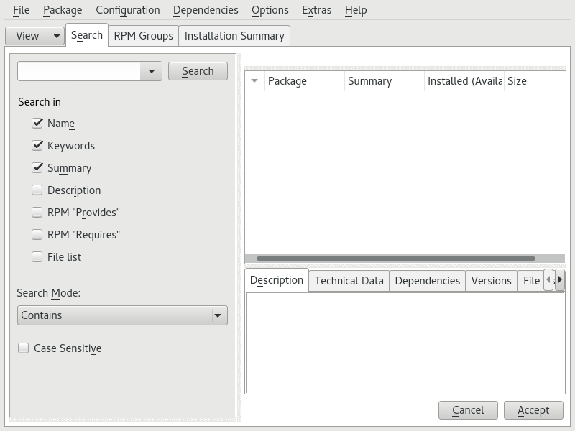Click the package list status column arrow
Viewport: 575px width, 431px height.
[254, 81]
